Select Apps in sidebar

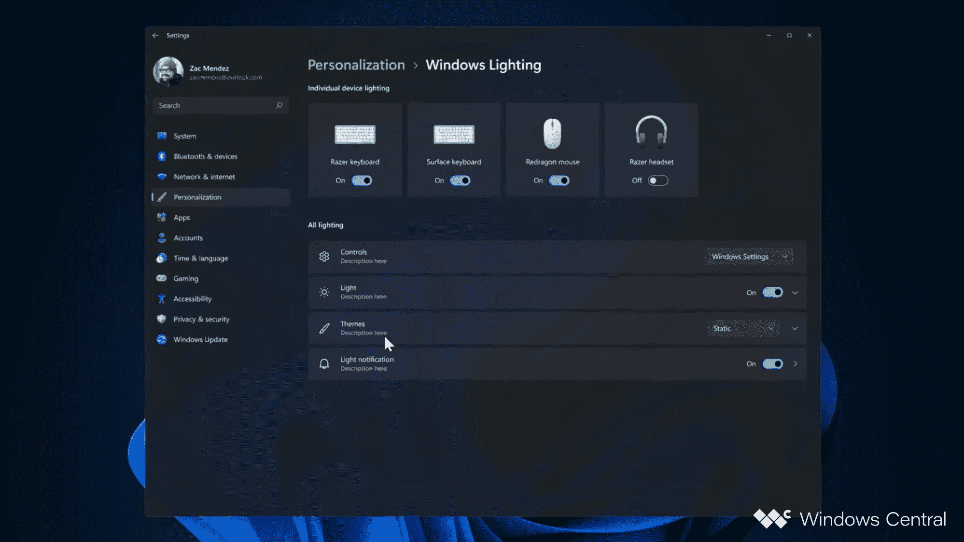click(221, 217)
